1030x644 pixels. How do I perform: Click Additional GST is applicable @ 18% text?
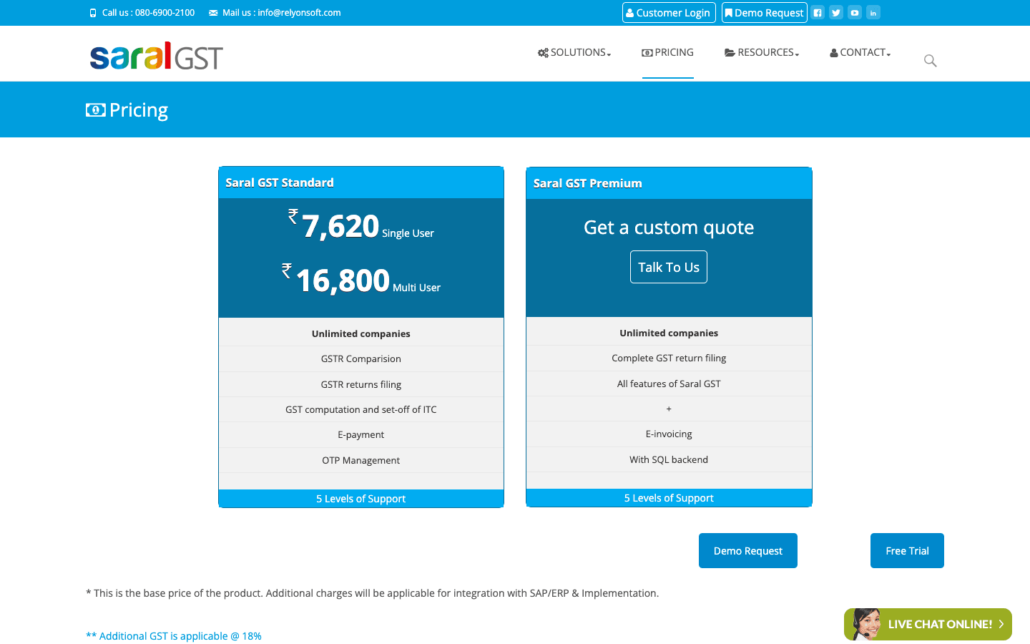174,636
